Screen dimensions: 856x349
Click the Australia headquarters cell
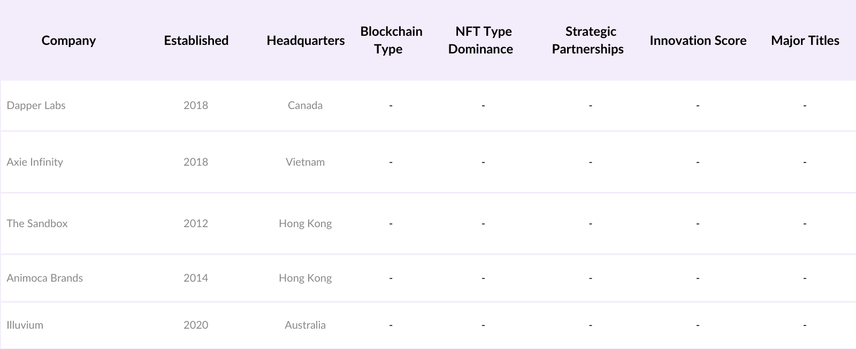305,325
